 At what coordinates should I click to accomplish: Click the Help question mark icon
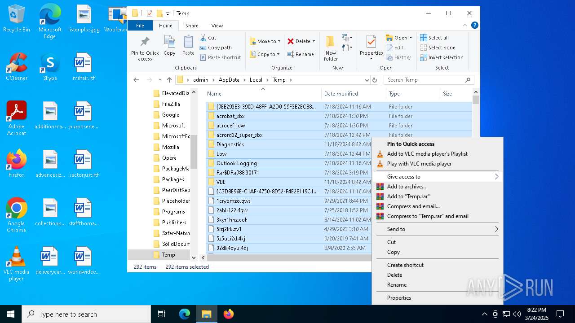coord(474,26)
